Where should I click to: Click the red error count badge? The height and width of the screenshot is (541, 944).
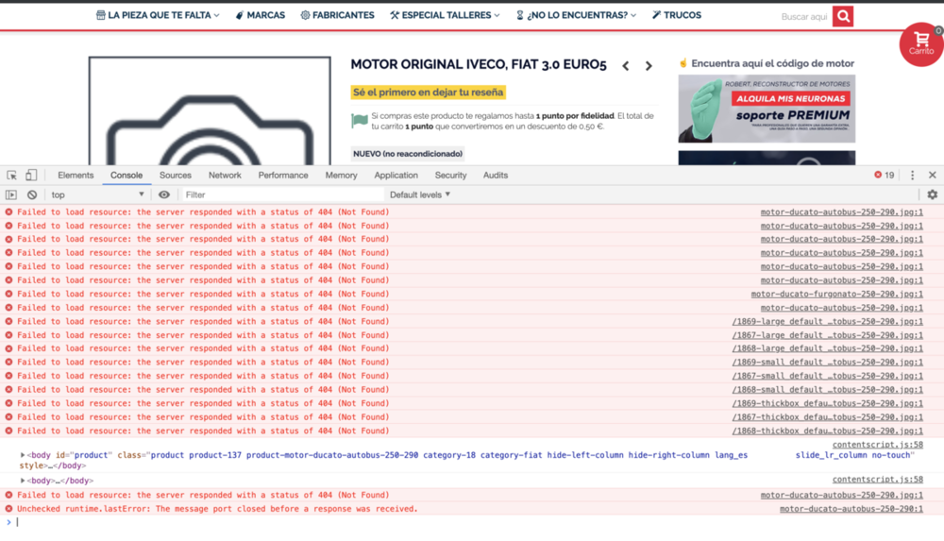884,175
